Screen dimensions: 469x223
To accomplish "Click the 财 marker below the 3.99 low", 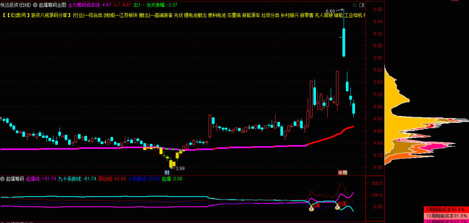I will click(167, 173).
